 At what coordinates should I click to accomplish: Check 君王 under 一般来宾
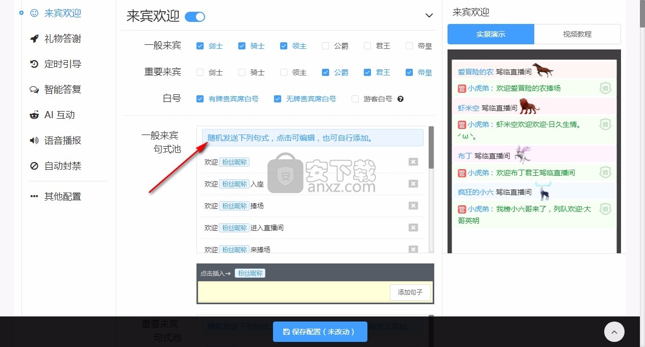pyautogui.click(x=367, y=46)
